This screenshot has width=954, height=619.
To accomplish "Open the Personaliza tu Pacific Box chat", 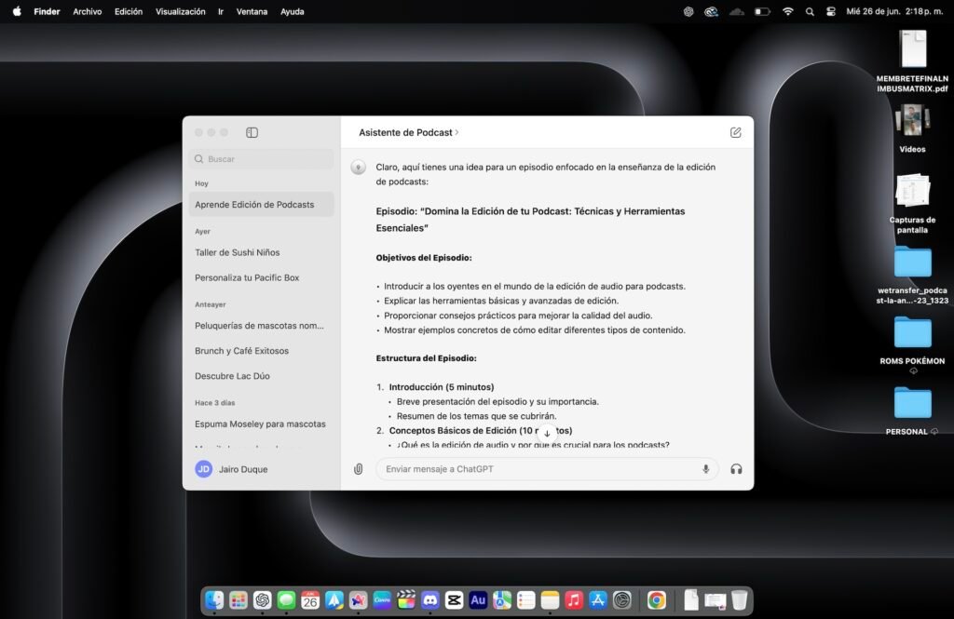I will (x=262, y=278).
